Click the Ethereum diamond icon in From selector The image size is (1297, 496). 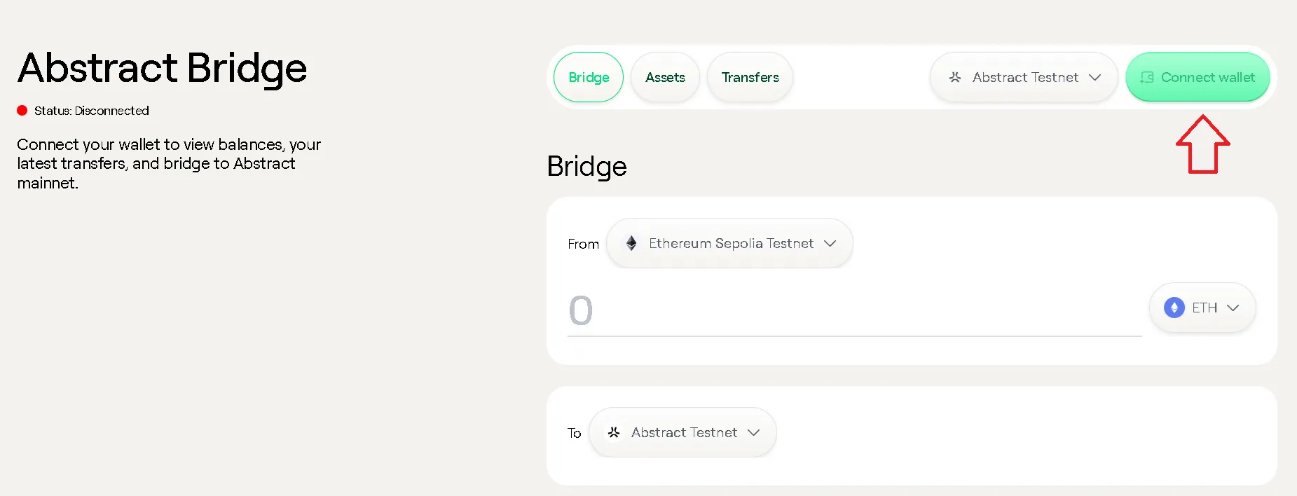pyautogui.click(x=631, y=243)
